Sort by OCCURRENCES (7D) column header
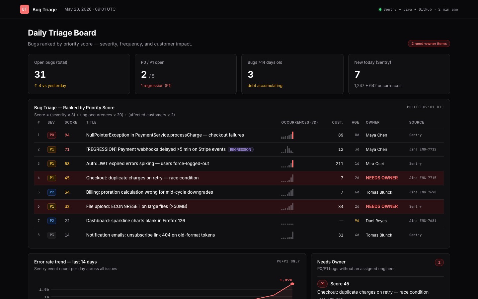This screenshot has height=299, width=478. [x=299, y=123]
